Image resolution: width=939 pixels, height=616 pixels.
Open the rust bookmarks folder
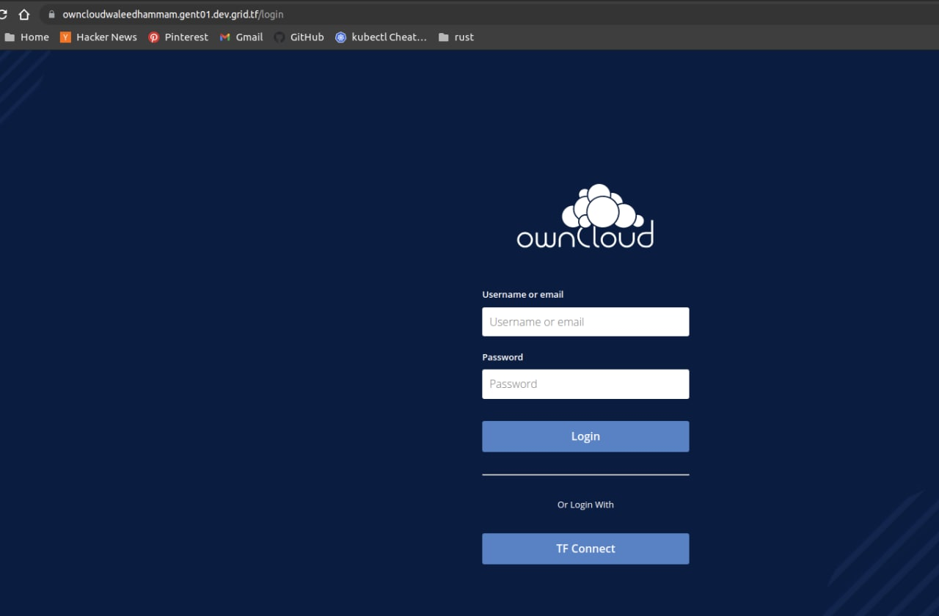pyautogui.click(x=456, y=37)
